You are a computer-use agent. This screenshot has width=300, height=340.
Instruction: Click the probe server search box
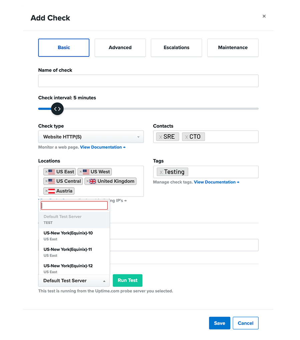(74, 206)
